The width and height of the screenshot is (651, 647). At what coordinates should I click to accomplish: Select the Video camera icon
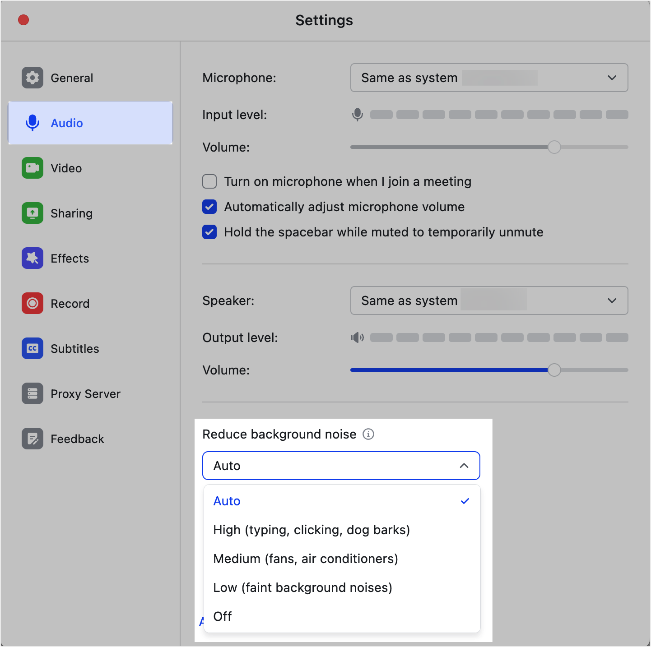click(x=33, y=168)
